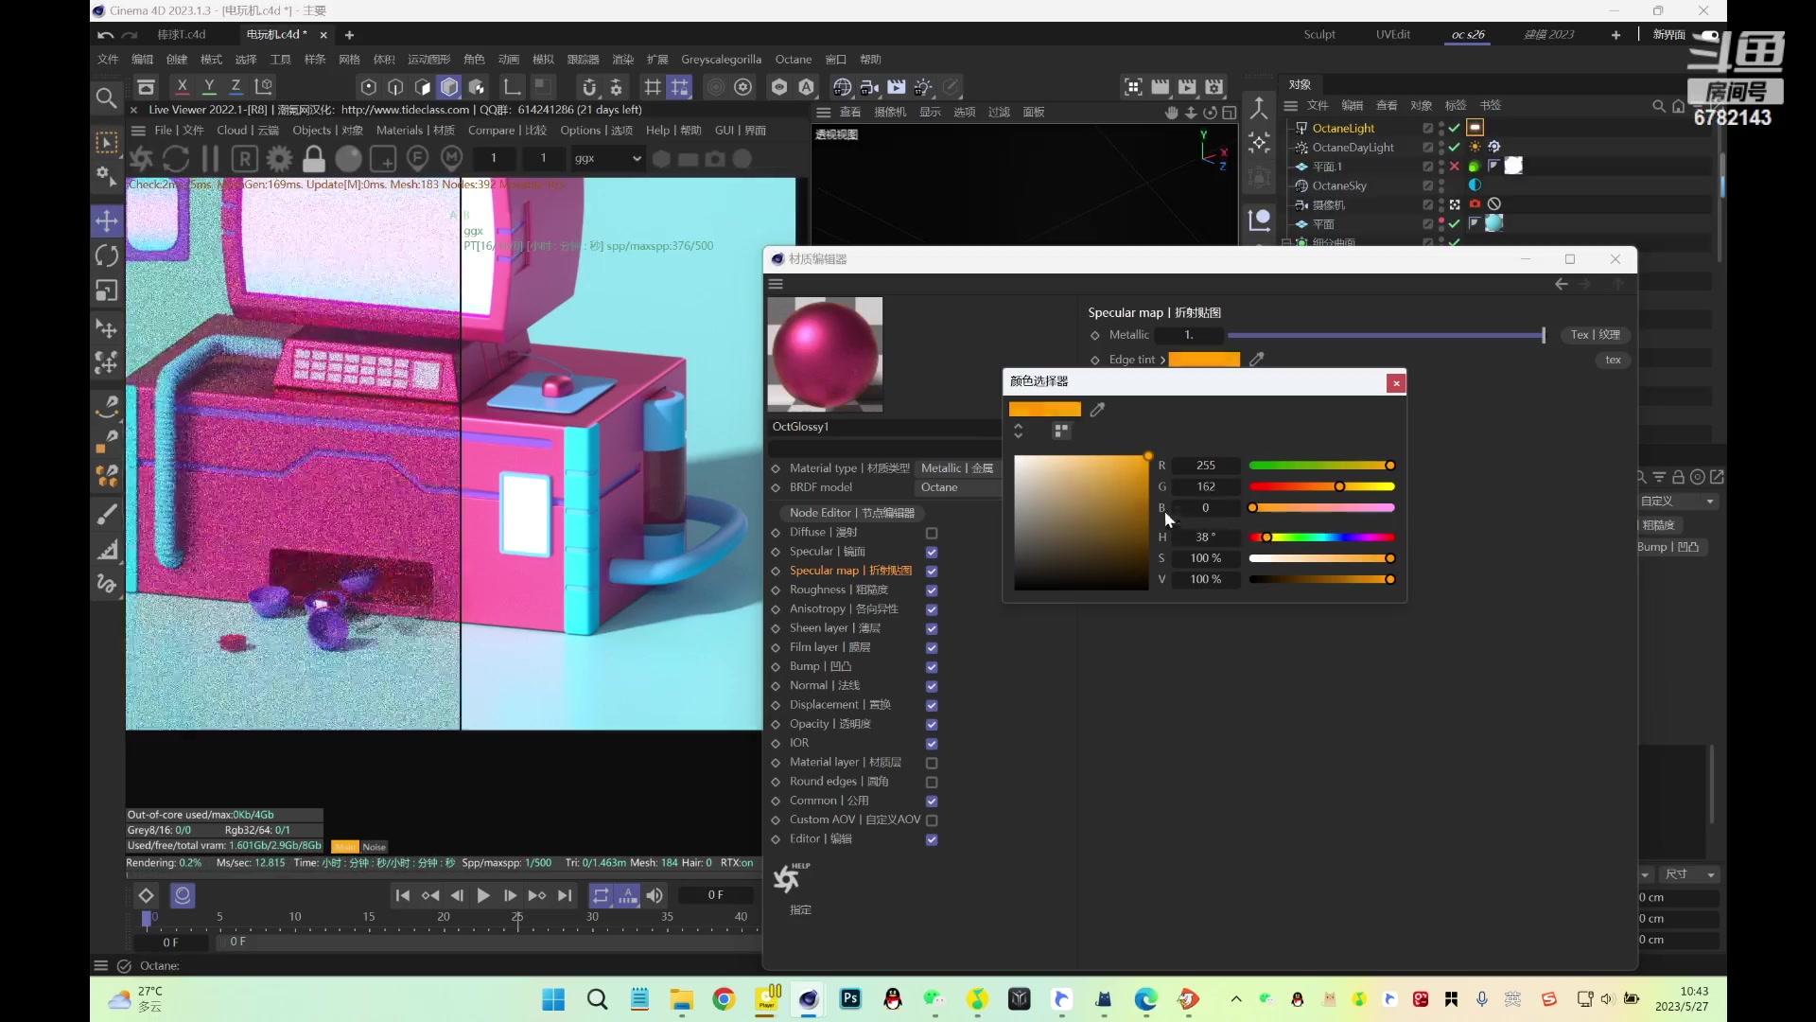Uncheck the Opacity channel checkbox

(932, 724)
